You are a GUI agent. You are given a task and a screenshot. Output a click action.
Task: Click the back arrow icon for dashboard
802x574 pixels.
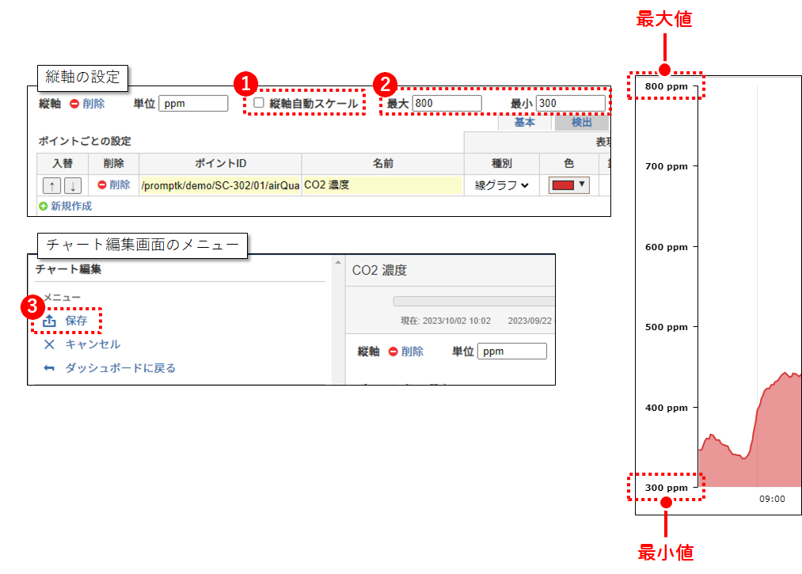pos(49,368)
